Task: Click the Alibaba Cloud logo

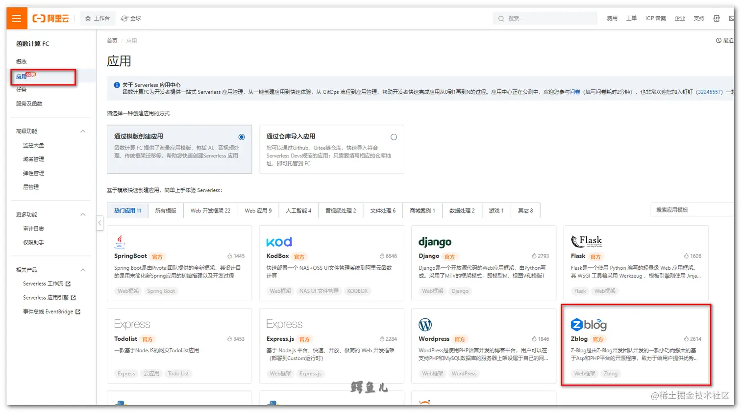Action: [x=50, y=18]
